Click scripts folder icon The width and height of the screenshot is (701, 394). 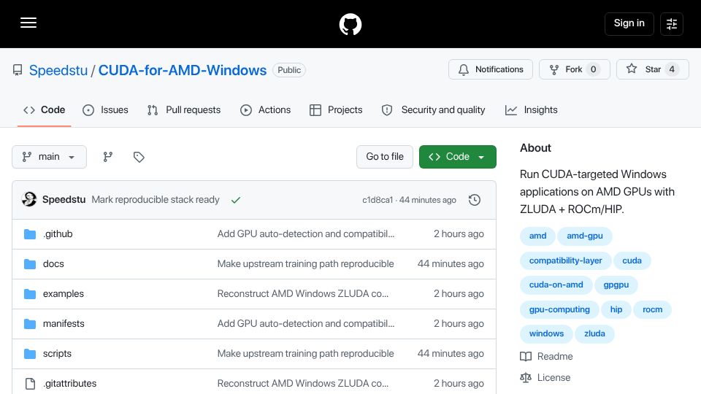pos(30,354)
